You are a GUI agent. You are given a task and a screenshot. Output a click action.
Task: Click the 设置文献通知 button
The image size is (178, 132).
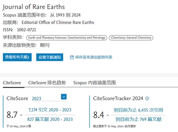coord(50,57)
